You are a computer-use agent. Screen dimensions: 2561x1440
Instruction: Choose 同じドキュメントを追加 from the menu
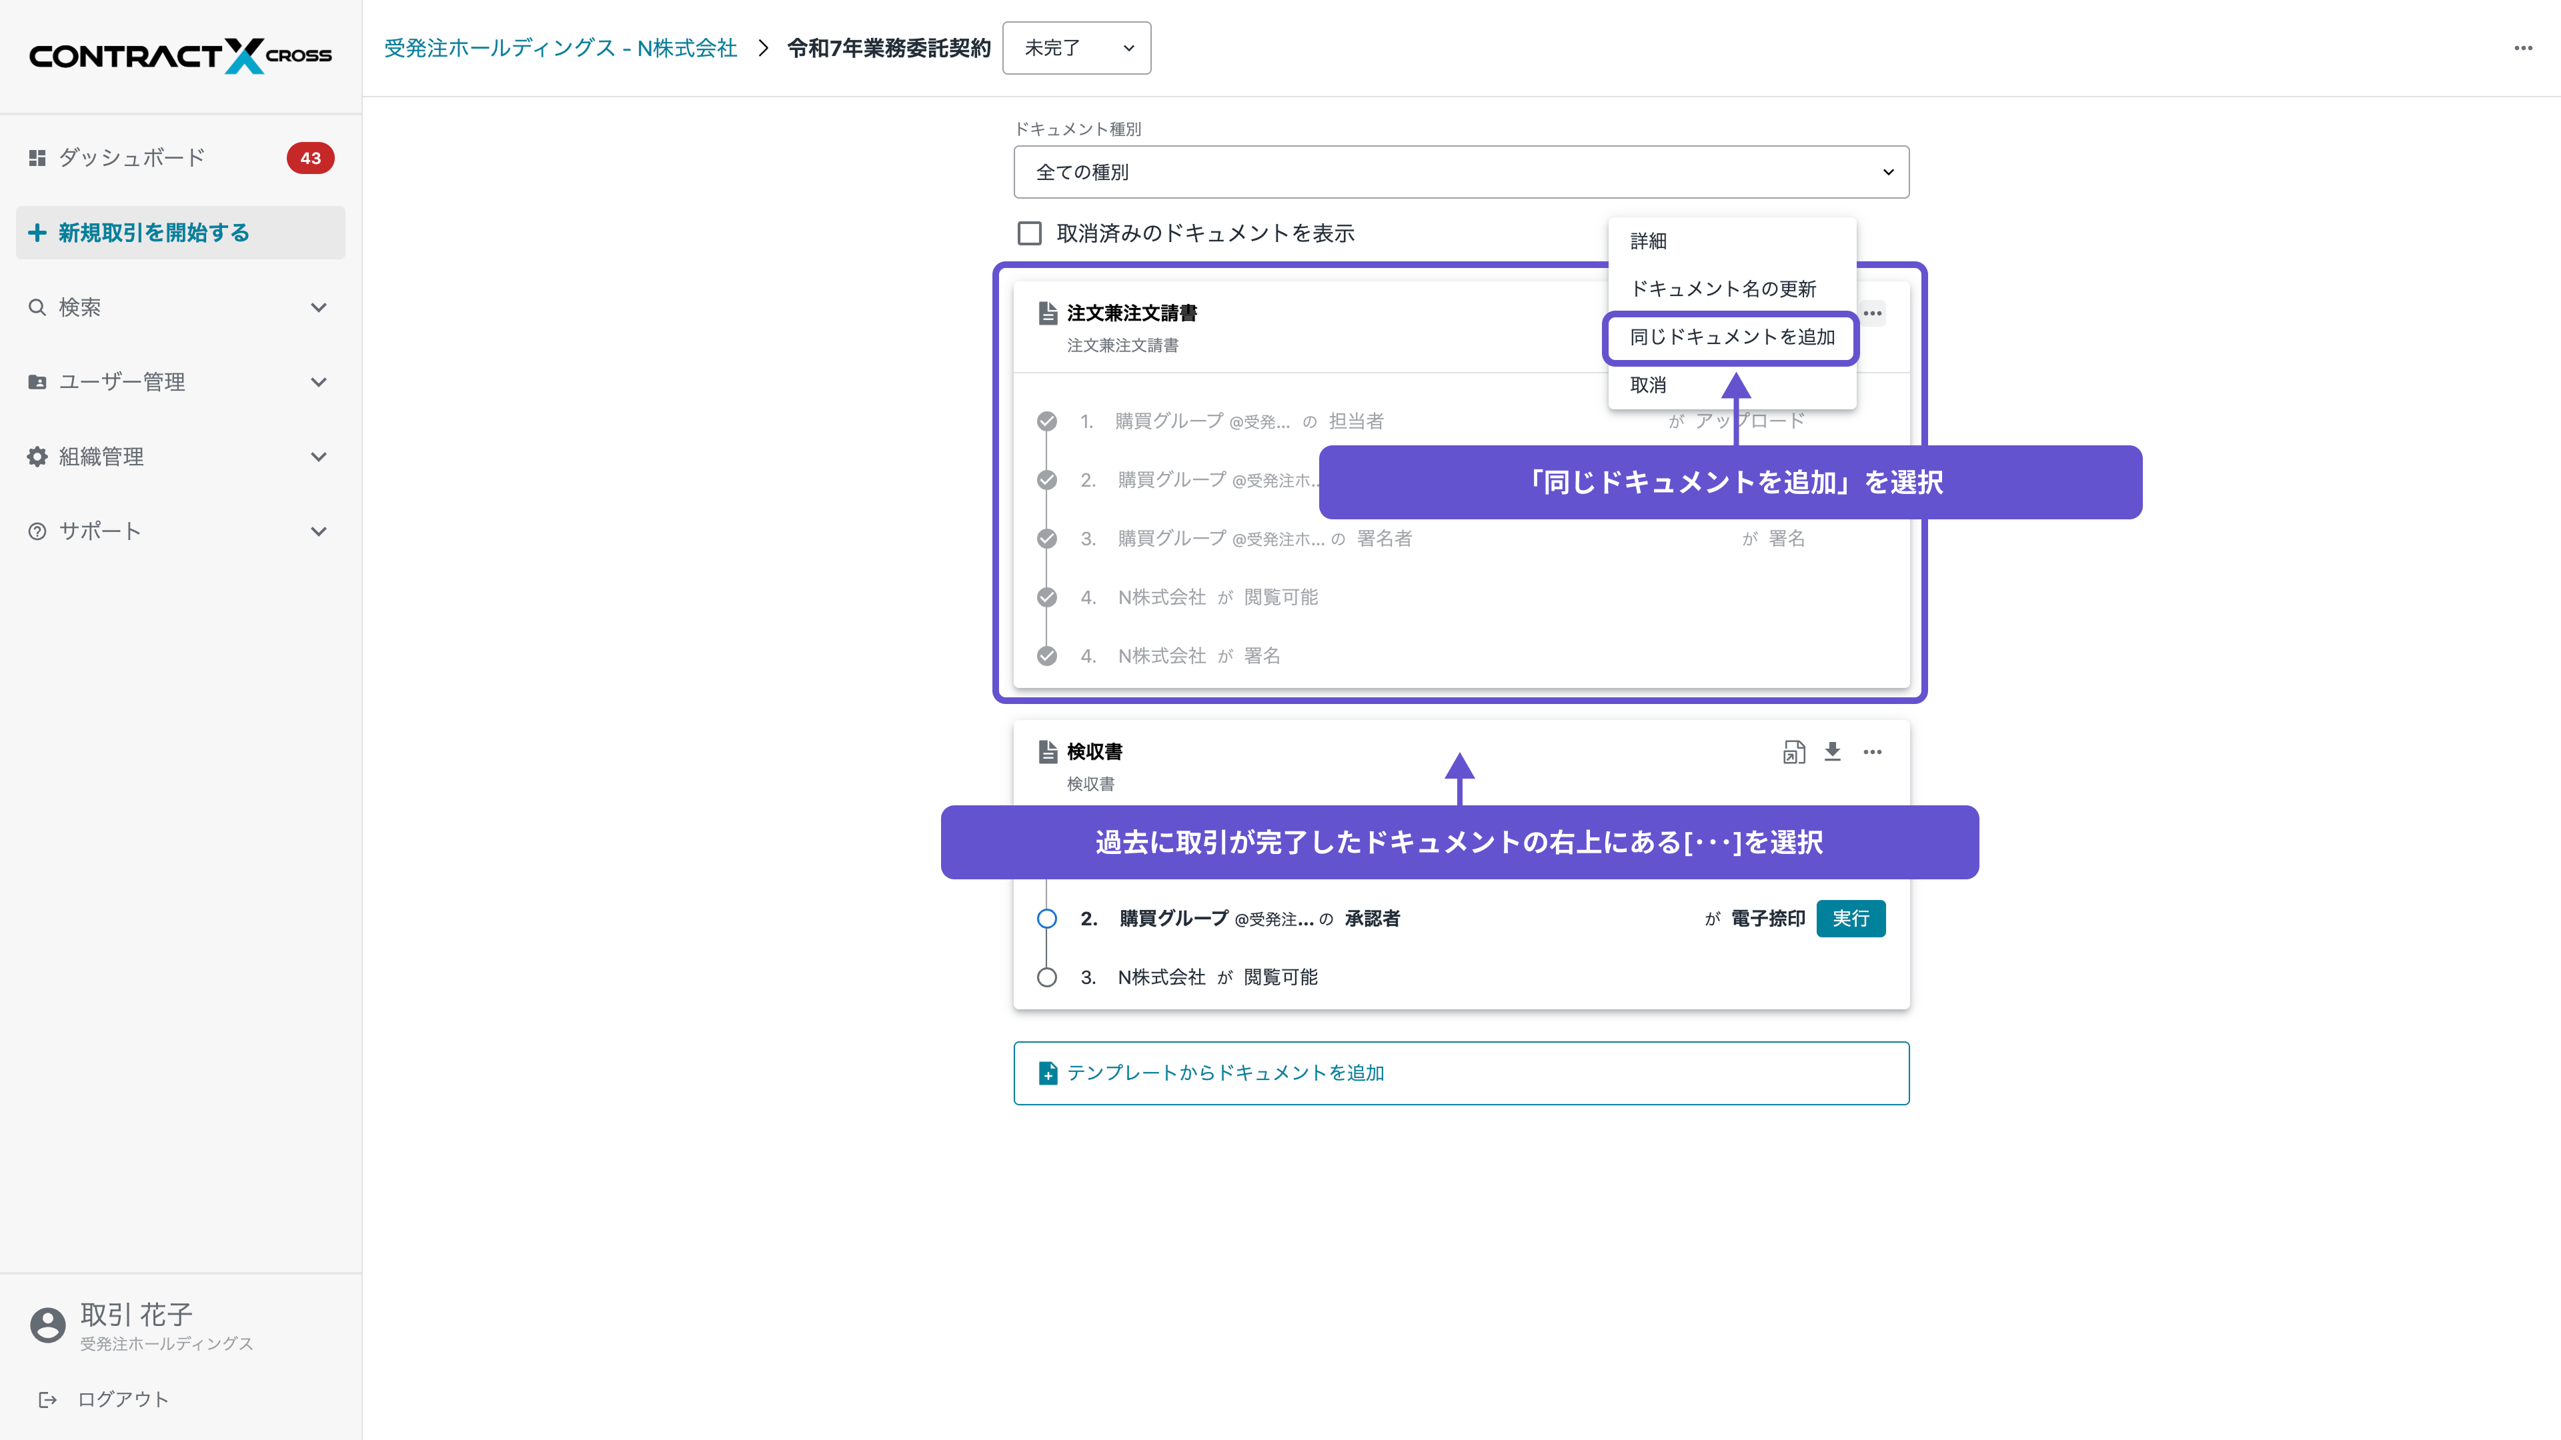click(x=1730, y=338)
